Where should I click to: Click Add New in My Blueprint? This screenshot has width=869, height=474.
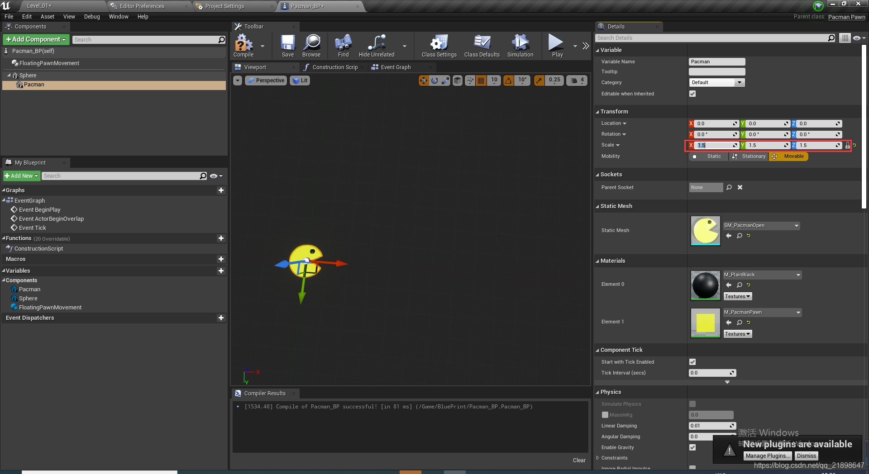pos(22,176)
